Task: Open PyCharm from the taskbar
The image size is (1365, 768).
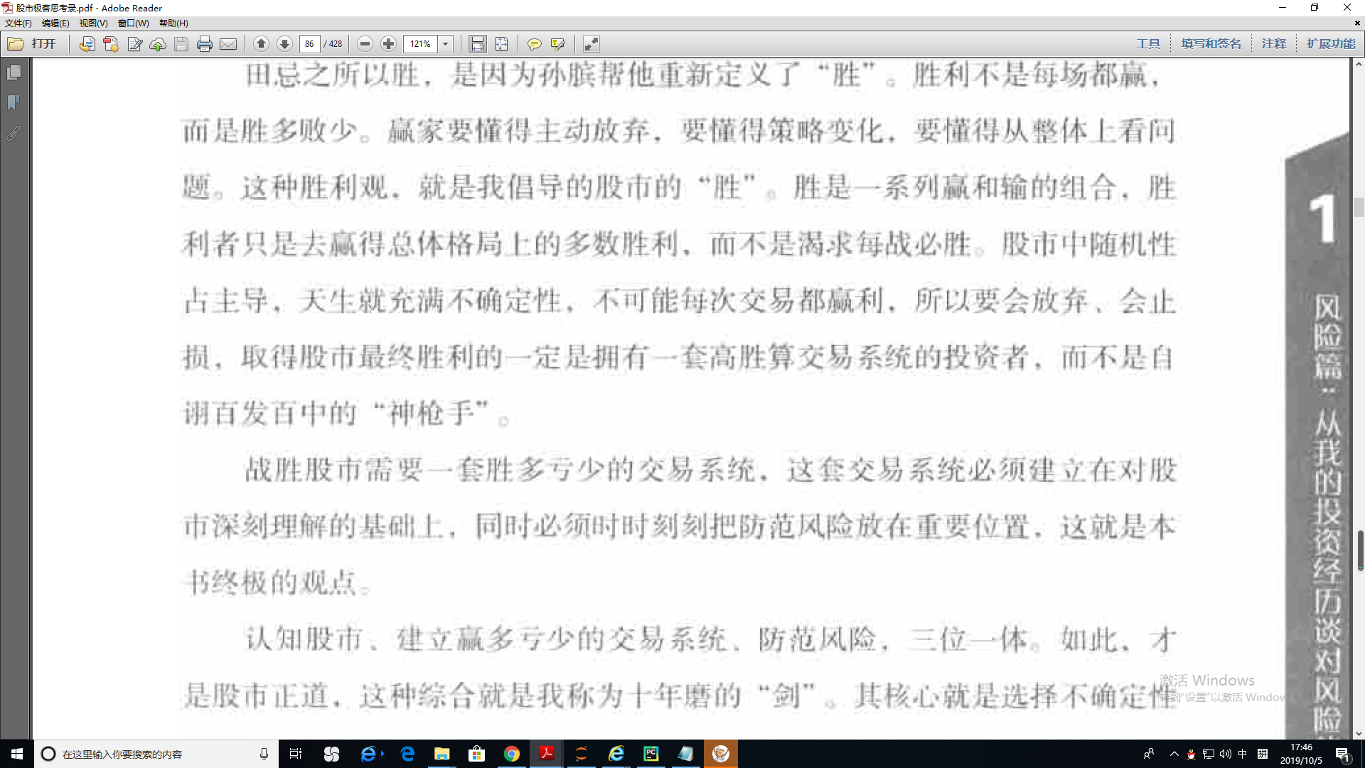Action: 651,754
